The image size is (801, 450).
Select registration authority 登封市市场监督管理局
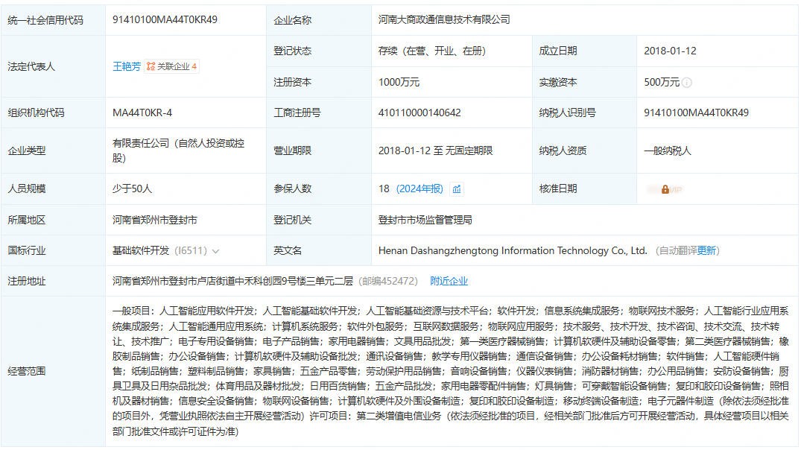point(425,220)
